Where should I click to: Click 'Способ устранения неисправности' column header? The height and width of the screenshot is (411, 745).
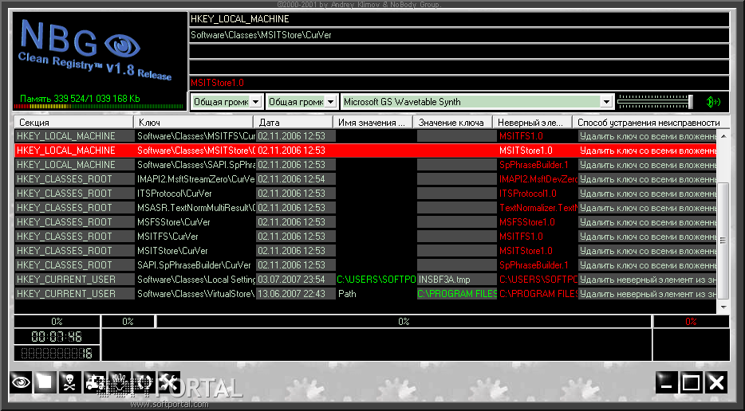648,123
